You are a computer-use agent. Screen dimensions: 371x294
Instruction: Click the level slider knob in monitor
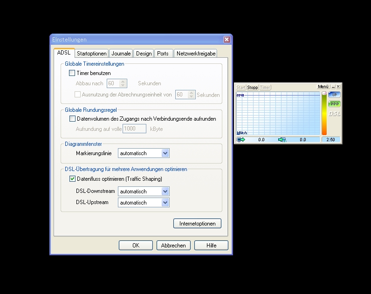[x=324, y=93]
